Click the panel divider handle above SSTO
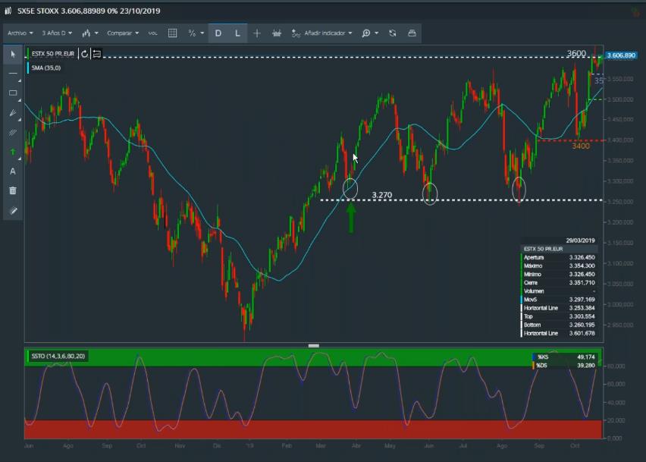Screen dimensions: 646x462 pos(314,345)
